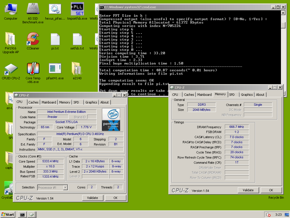
Task: Open About tab in left CPU-Z
Action: click(105, 102)
